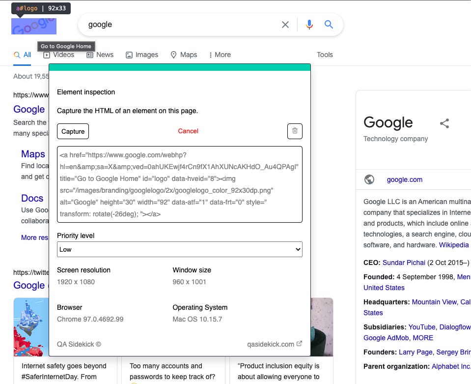Screen dimensions: 471x384
Task: Open the YouTube subsidiary link
Action: [x=422, y=327]
